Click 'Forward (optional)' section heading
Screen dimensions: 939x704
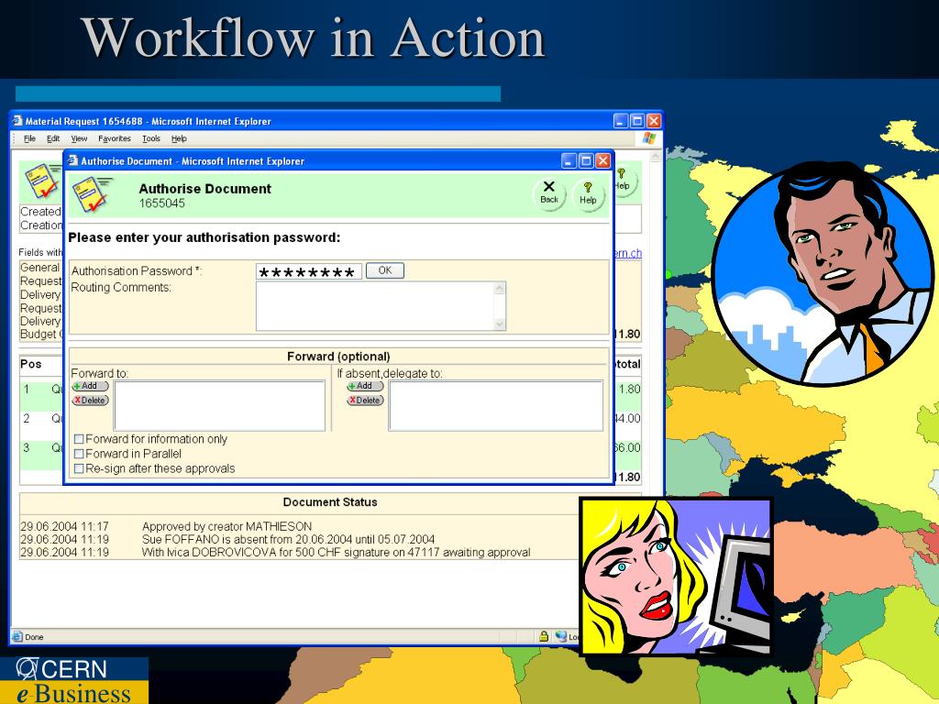pyautogui.click(x=338, y=357)
